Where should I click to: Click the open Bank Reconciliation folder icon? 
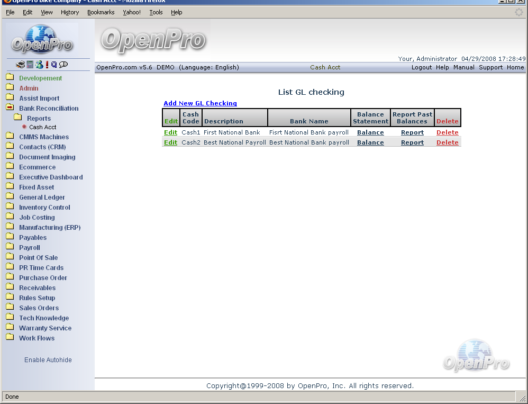(10, 108)
